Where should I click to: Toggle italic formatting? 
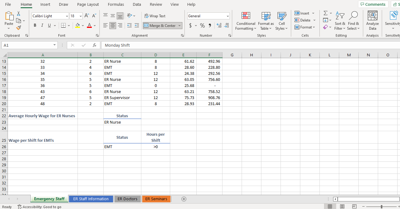point(42,25)
